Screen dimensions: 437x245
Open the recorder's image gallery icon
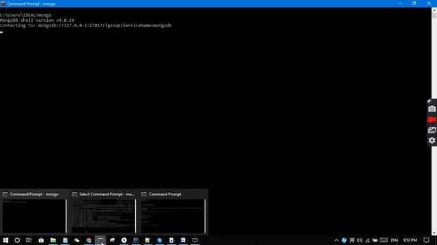click(432, 130)
